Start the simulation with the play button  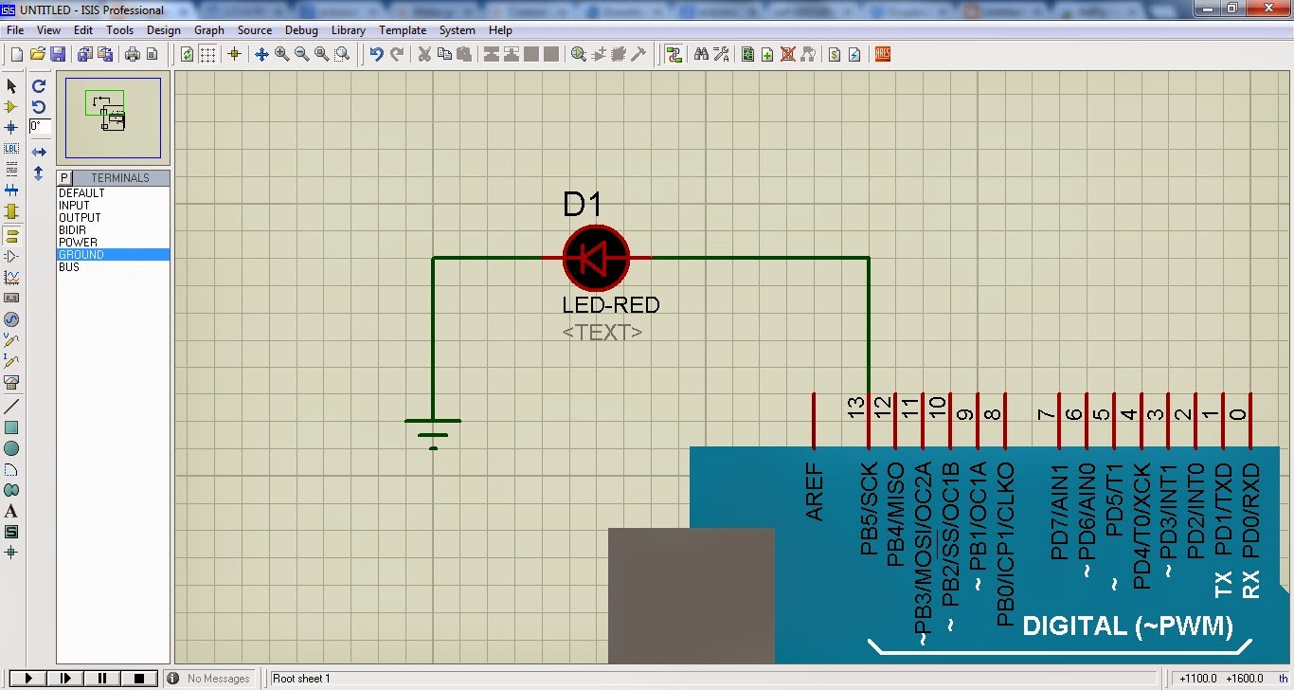28,678
